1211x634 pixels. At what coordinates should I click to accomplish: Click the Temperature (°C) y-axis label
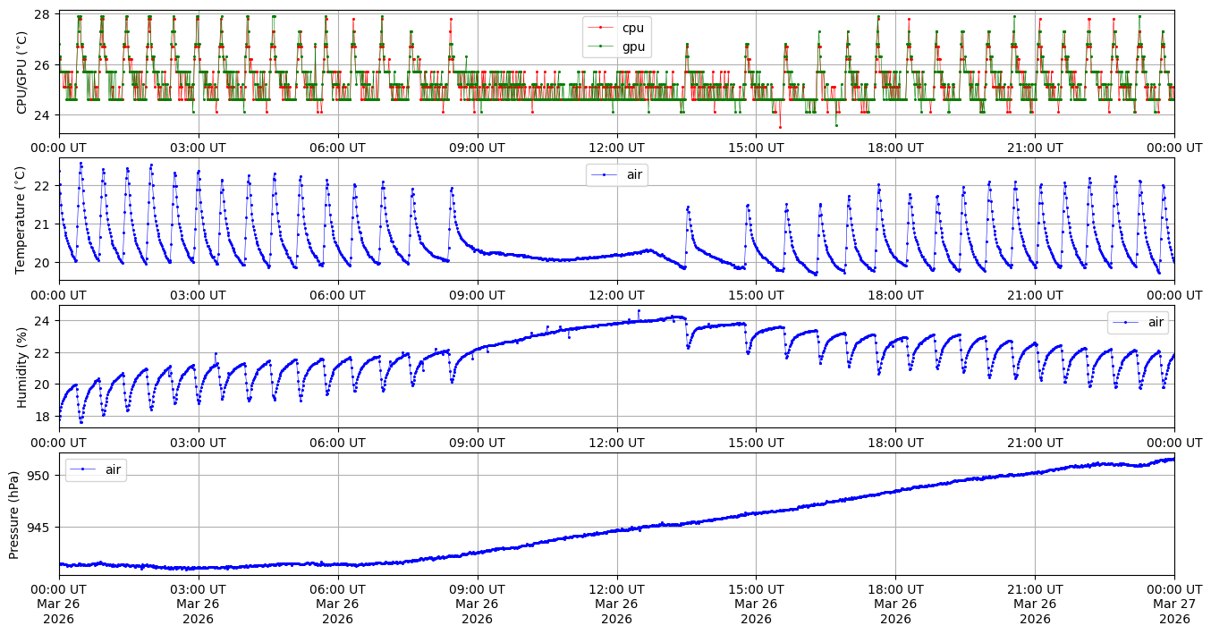[x=22, y=219]
